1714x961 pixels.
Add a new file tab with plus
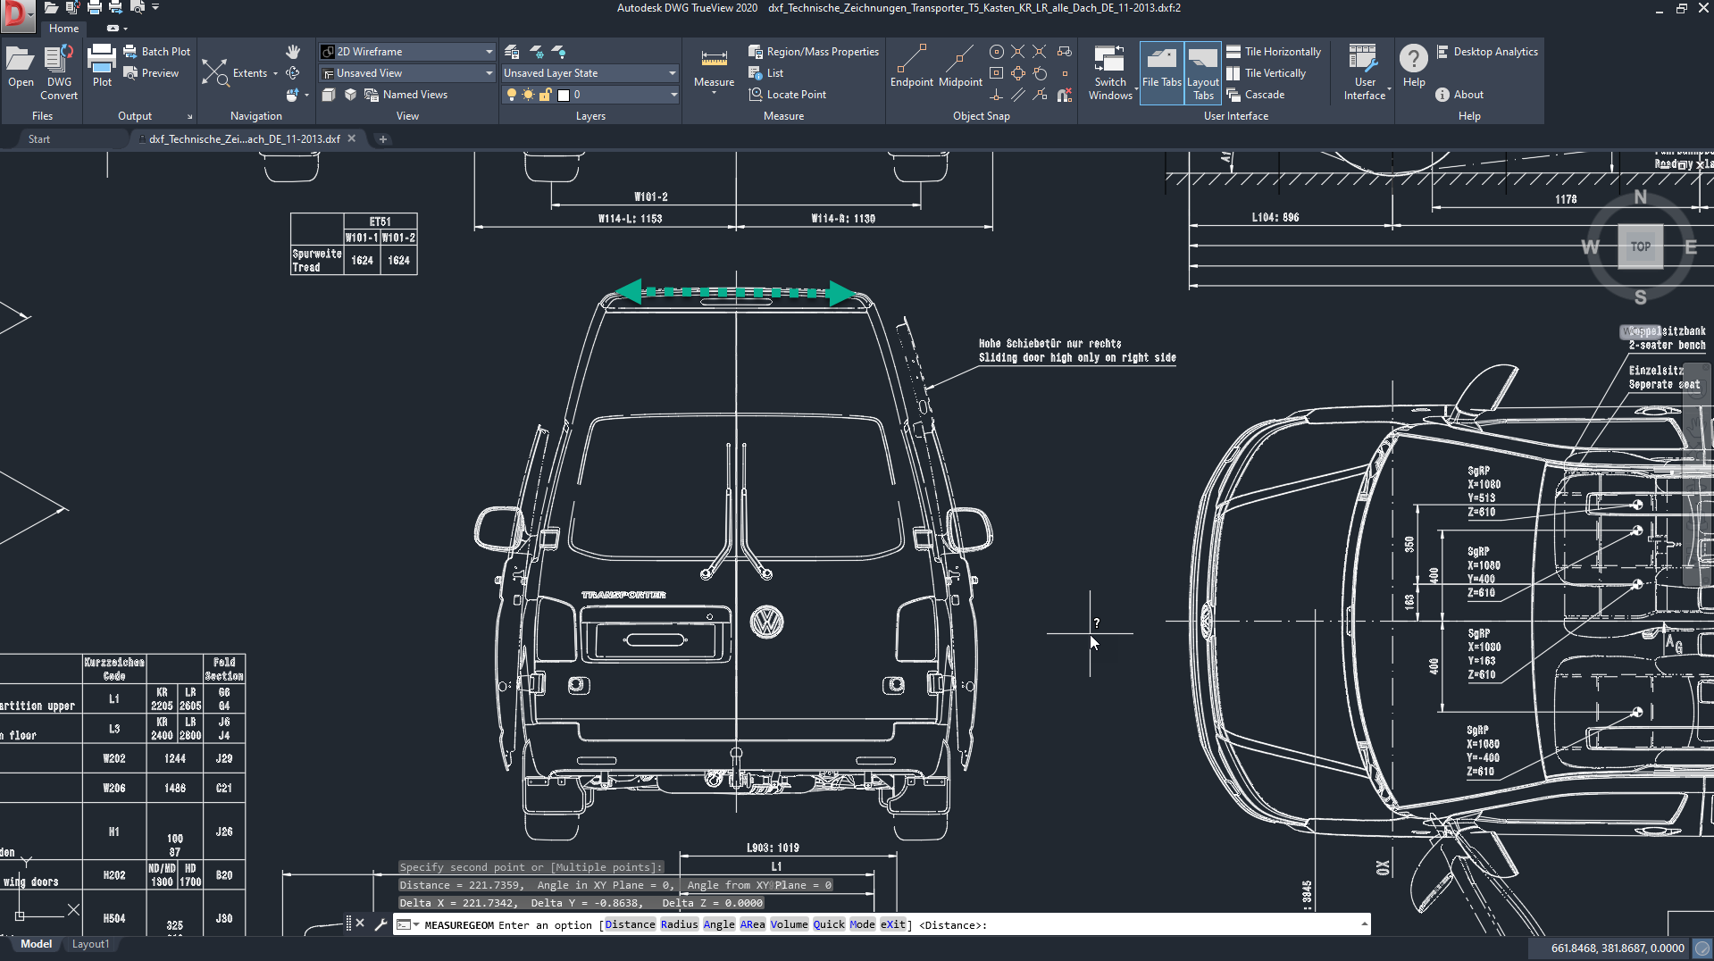(382, 139)
